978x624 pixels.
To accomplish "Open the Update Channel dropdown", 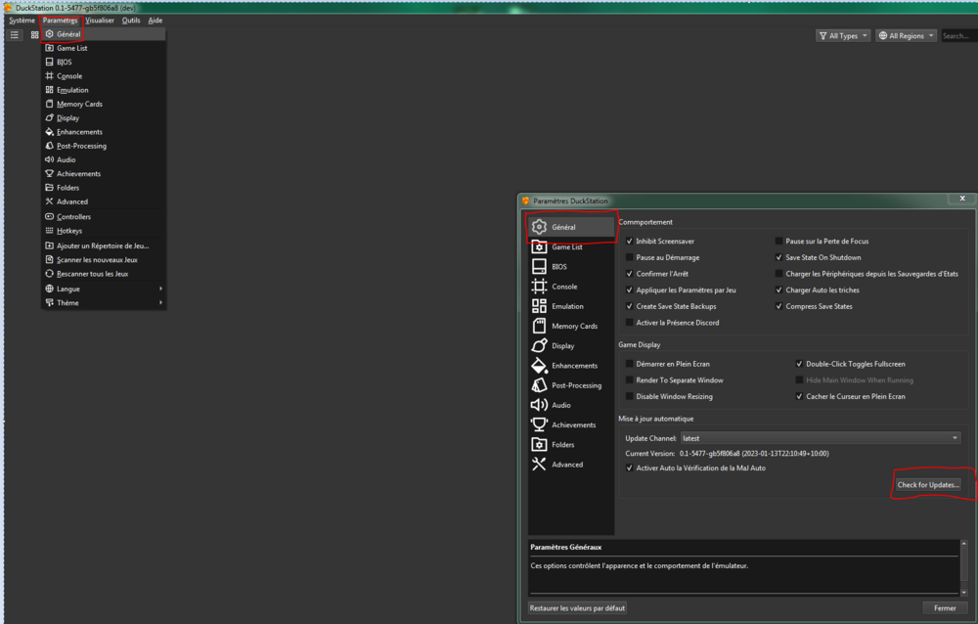I will click(x=821, y=438).
